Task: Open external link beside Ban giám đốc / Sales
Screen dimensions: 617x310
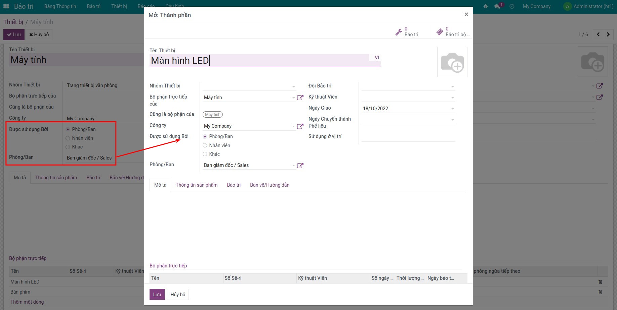Action: [x=300, y=165]
